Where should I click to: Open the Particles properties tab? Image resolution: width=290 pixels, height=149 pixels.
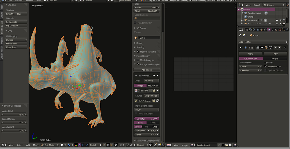click(283, 30)
